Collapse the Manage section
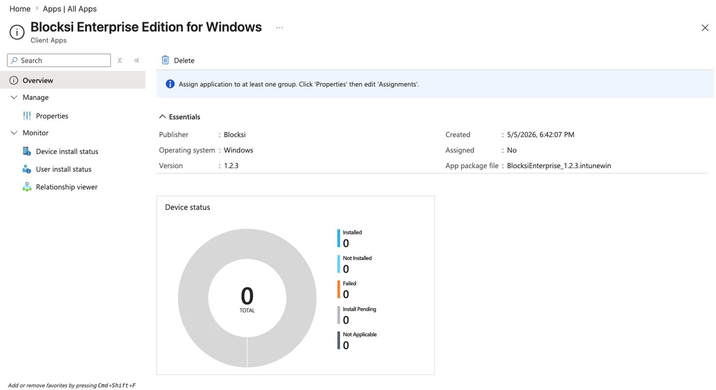Screen dimensions: 716x390 14,97
